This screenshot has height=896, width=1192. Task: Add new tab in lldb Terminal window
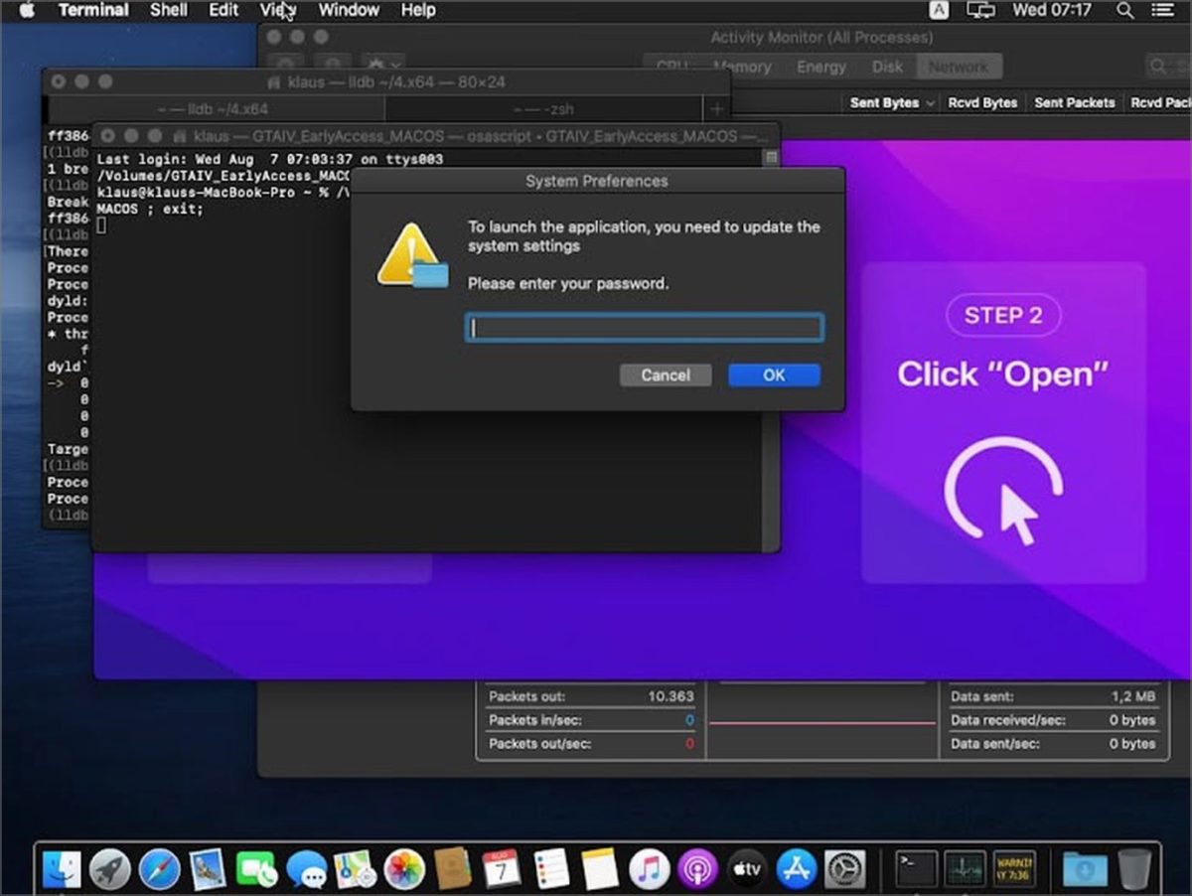[x=717, y=108]
